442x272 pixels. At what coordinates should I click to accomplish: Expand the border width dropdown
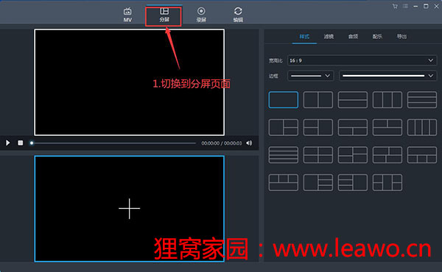click(311, 76)
